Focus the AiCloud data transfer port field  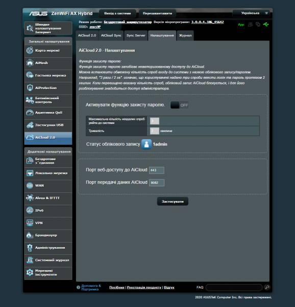click(x=157, y=183)
